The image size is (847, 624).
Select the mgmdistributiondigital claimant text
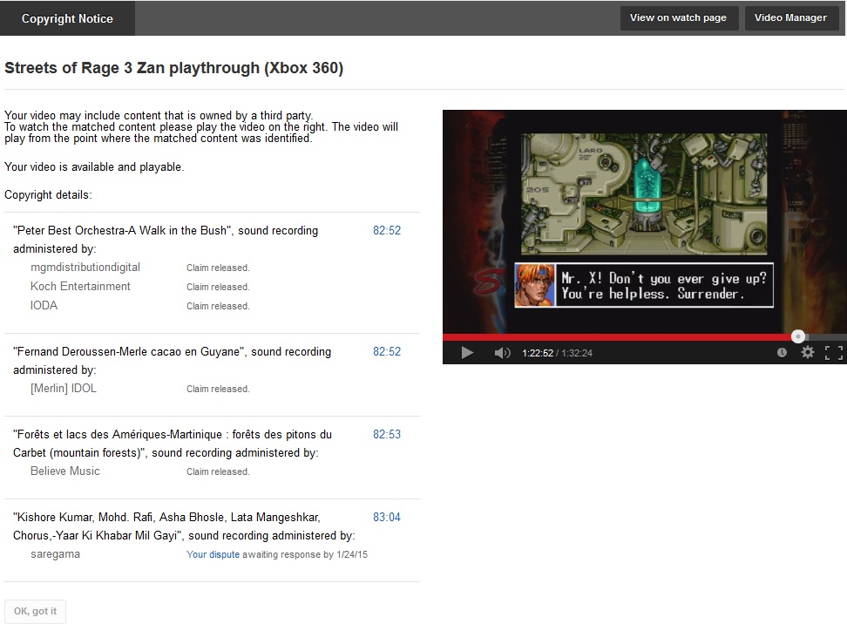pyautogui.click(x=85, y=268)
